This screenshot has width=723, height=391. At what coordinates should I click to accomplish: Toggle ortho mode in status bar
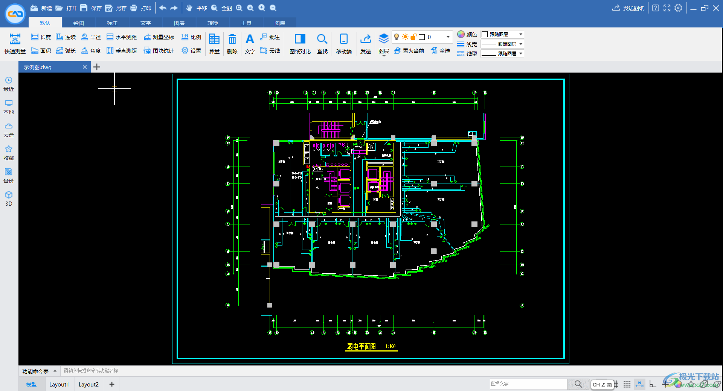(x=653, y=384)
